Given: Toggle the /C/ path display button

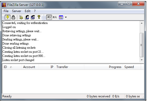Looking at the screenshot, I should coord(49,17).
